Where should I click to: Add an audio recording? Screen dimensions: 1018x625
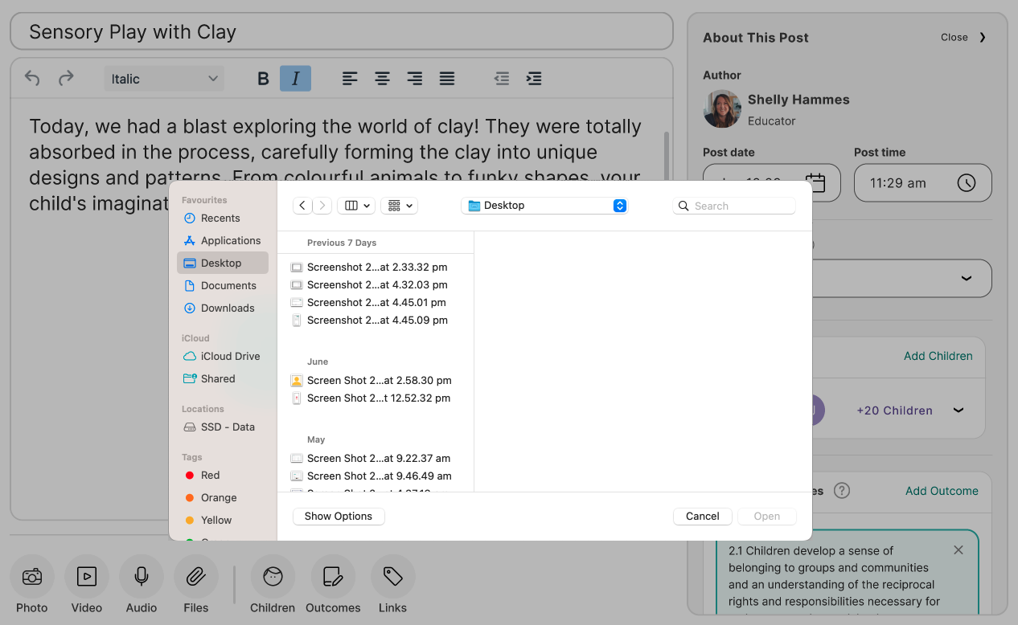(x=142, y=584)
